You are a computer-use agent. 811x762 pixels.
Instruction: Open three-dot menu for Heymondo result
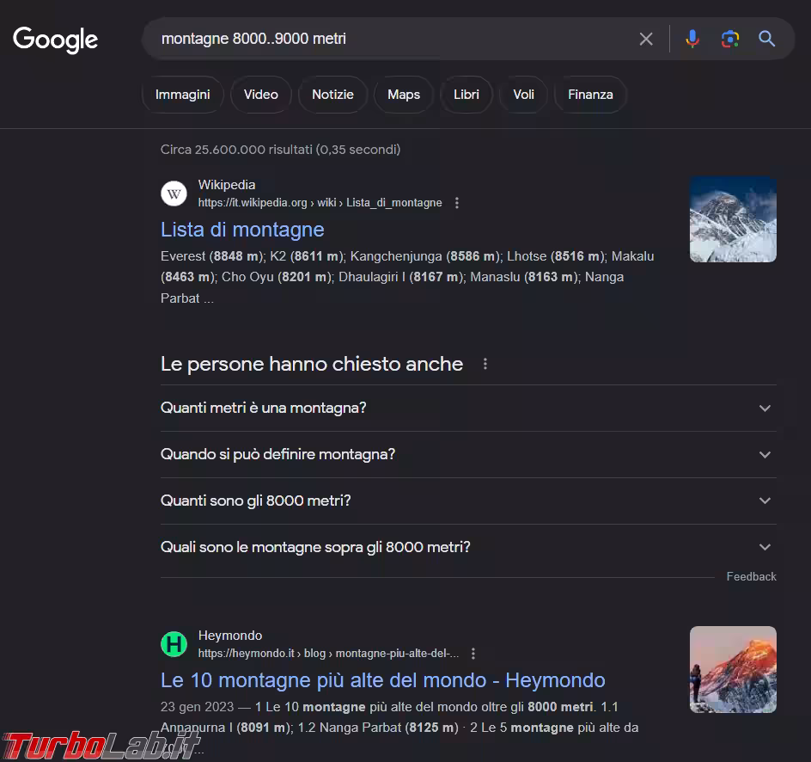(x=473, y=654)
